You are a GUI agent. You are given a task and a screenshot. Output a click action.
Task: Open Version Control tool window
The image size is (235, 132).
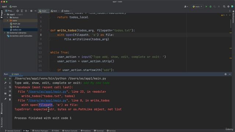coord(12,131)
